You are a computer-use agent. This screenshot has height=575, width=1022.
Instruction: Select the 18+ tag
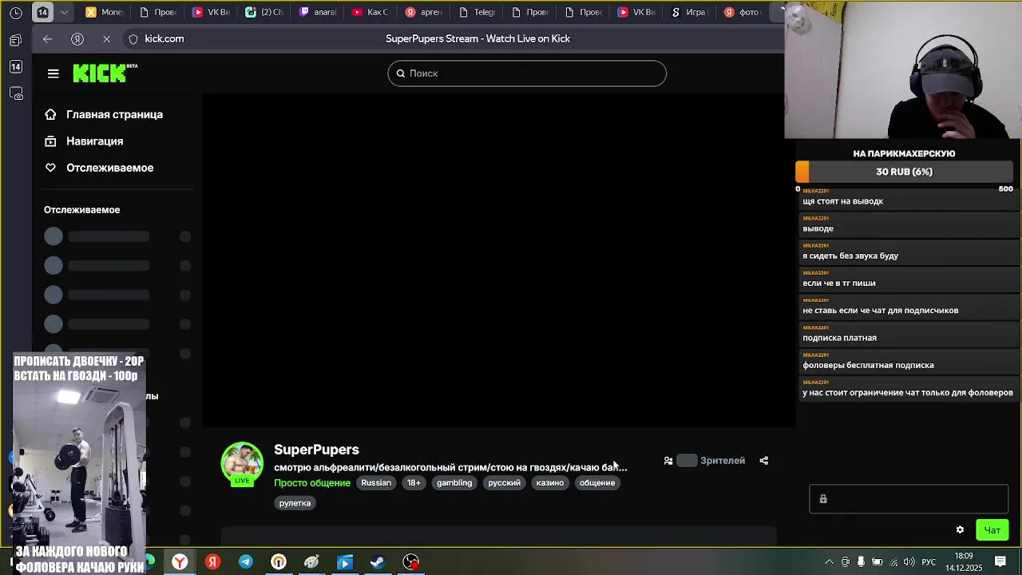coord(414,482)
